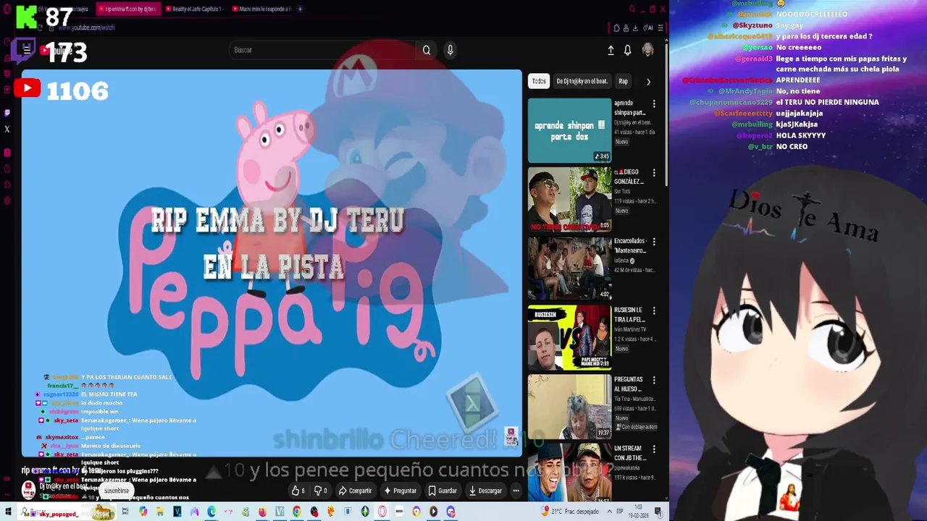Open Windows Start menu

point(7,512)
